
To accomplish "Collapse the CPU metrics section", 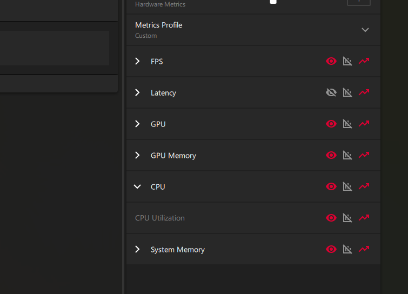I will click(137, 186).
